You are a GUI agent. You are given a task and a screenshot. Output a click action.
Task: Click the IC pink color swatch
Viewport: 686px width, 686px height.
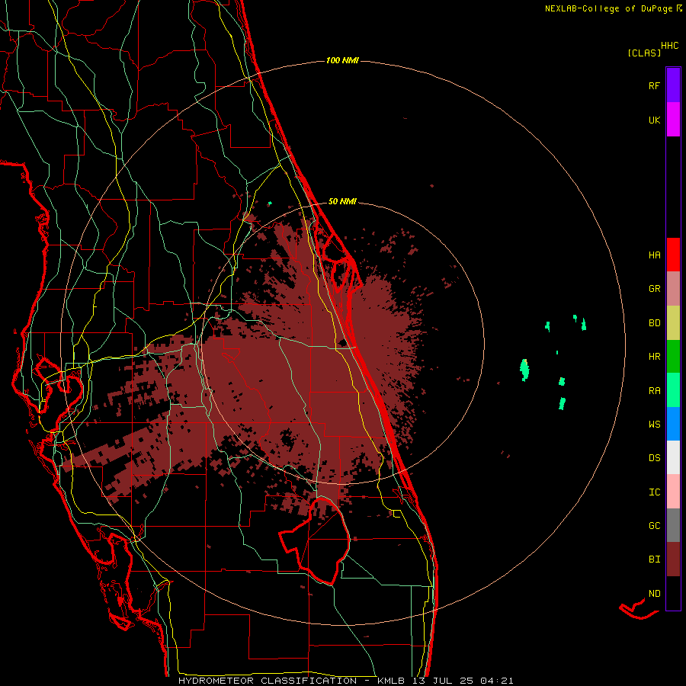click(673, 492)
